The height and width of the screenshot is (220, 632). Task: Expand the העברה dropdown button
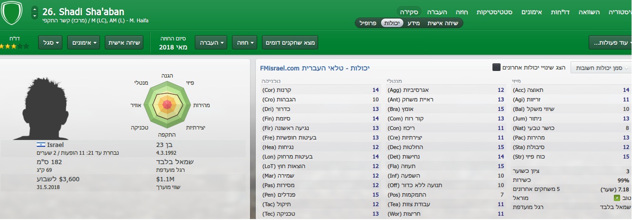pyautogui.click(x=210, y=43)
